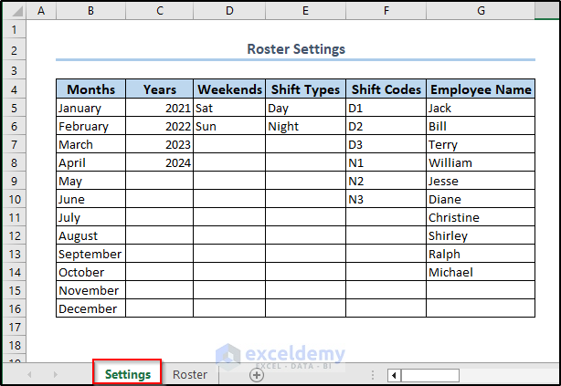561x386 pixels.
Task: Select the Settings sheet tab
Action: (x=128, y=374)
